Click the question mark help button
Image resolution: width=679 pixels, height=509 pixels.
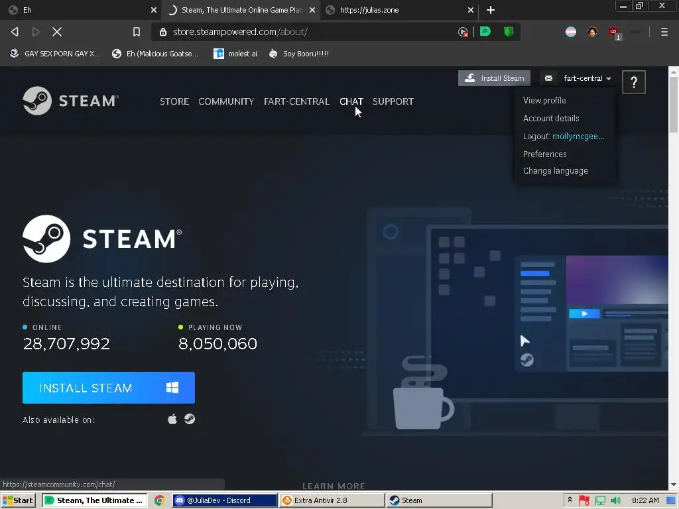coord(633,82)
